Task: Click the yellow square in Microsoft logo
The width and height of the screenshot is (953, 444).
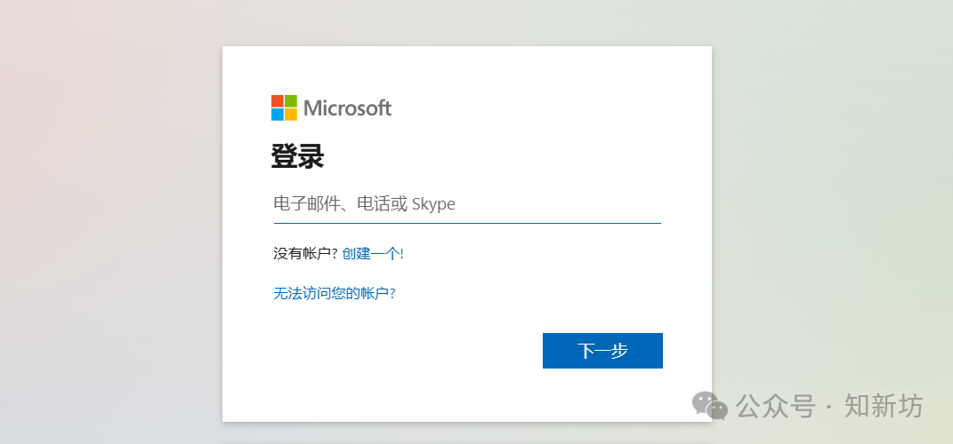Action: point(291,115)
